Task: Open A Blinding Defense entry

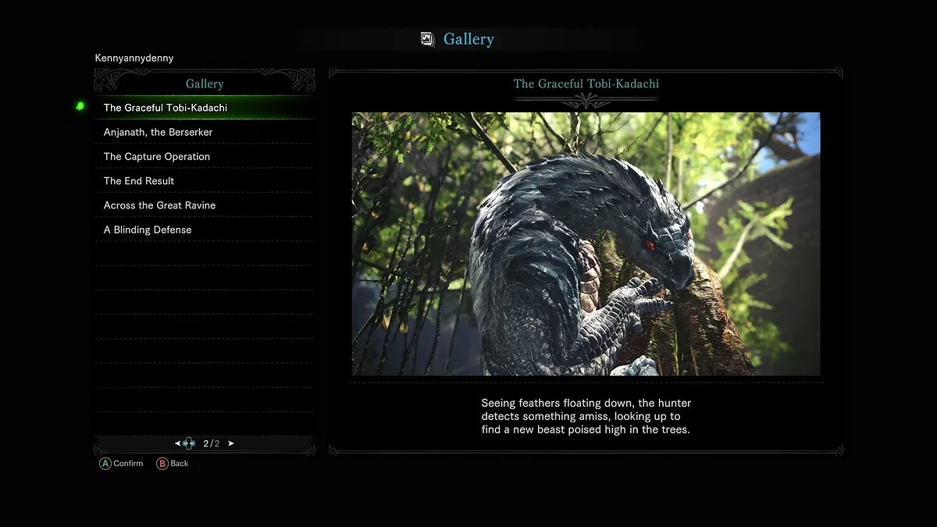Action: tap(205, 230)
